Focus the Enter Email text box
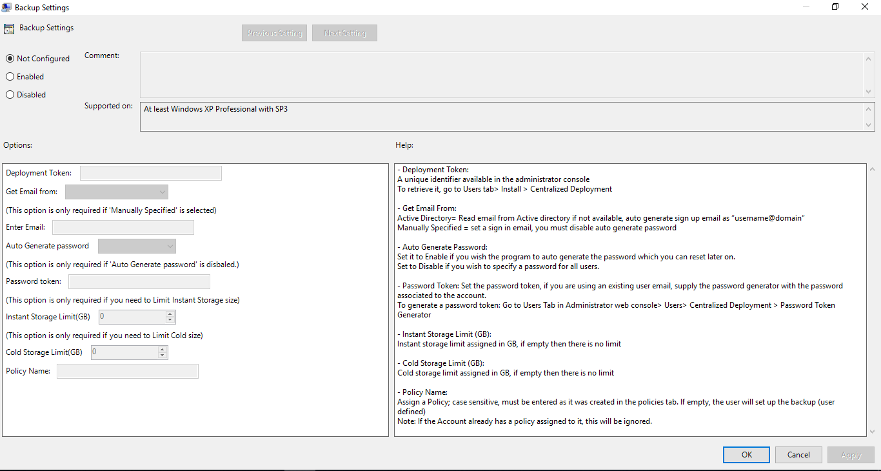The image size is (881, 471). [123, 226]
